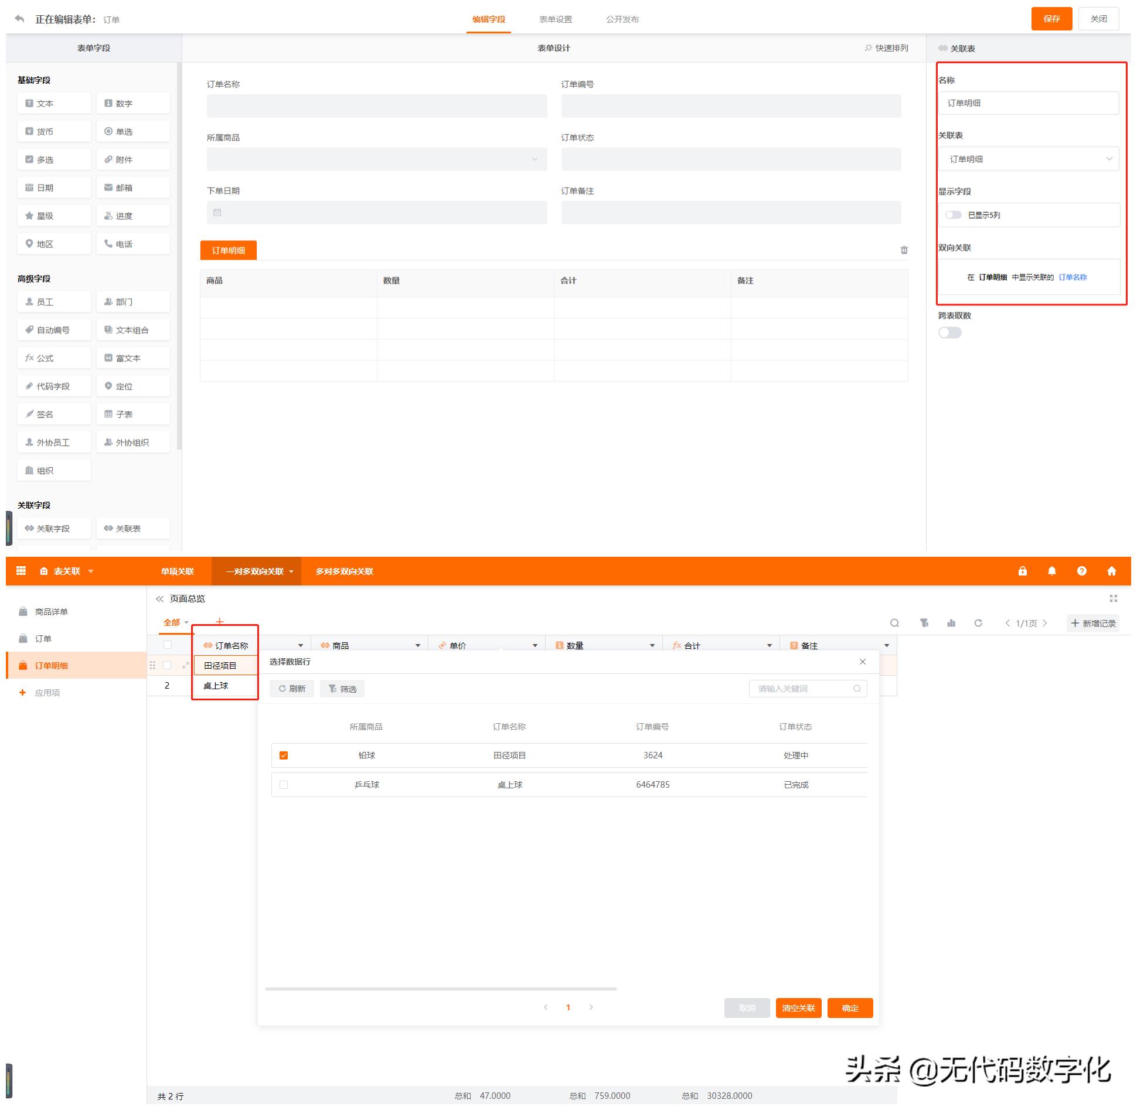The height and width of the screenshot is (1110, 1137).
Task: Click the search magnifier in list toolbar
Action: click(894, 623)
